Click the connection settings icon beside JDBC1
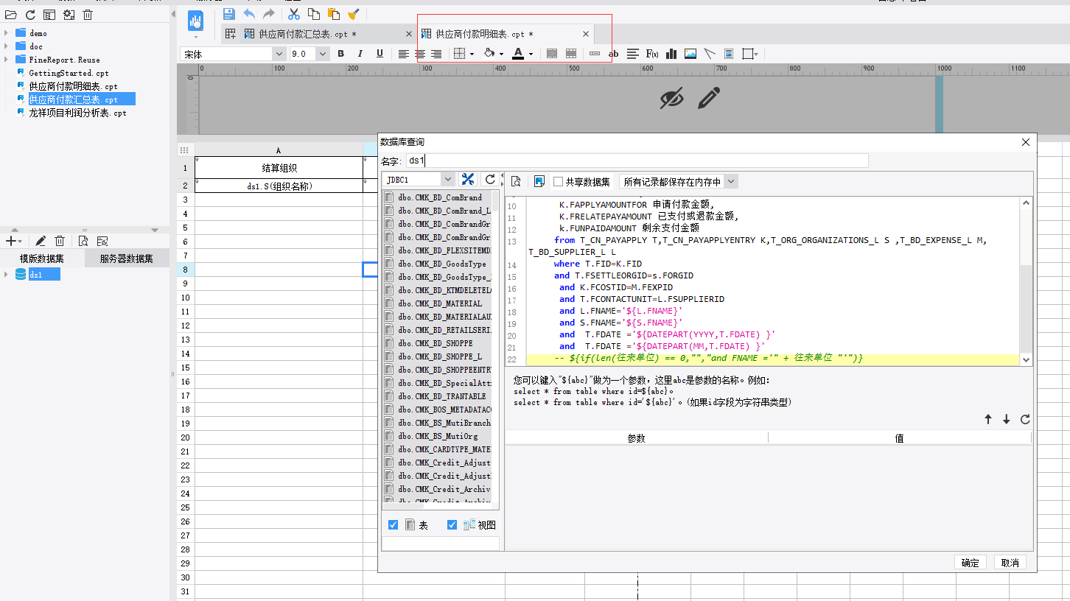This screenshot has width=1070, height=601. 468,179
